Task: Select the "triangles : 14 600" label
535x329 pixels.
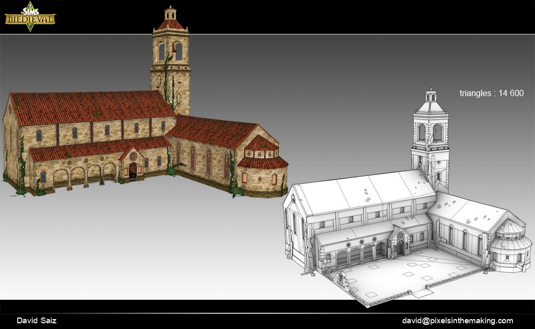Action: pyautogui.click(x=491, y=93)
